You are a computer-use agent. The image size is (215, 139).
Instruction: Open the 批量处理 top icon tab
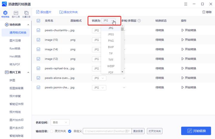click(26, 14)
